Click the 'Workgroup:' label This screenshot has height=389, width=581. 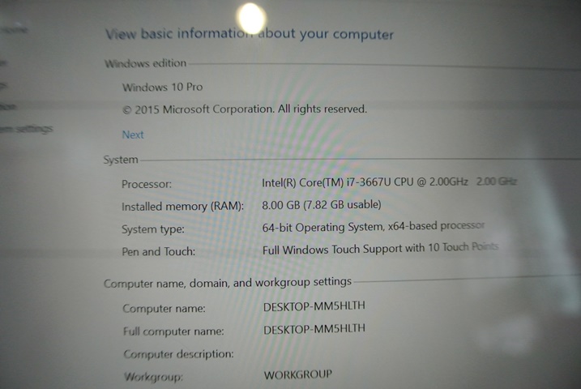153,377
